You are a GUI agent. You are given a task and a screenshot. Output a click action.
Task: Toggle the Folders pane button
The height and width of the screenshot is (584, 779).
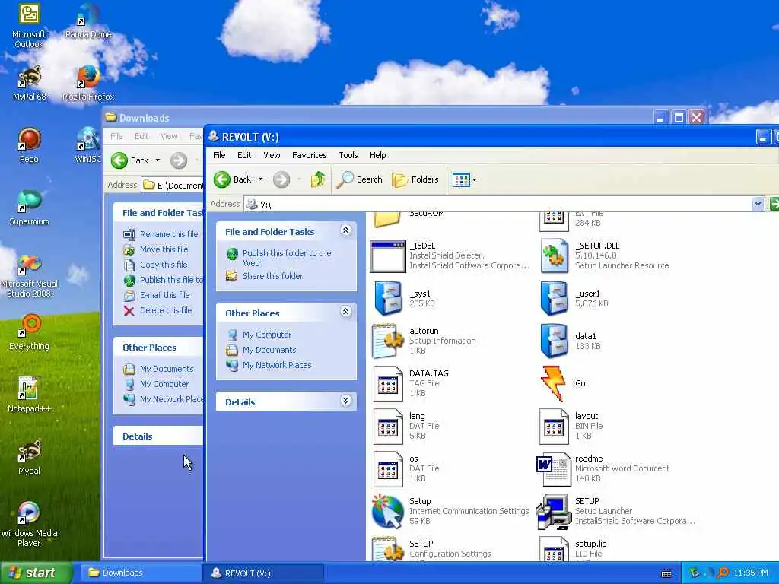pos(415,179)
